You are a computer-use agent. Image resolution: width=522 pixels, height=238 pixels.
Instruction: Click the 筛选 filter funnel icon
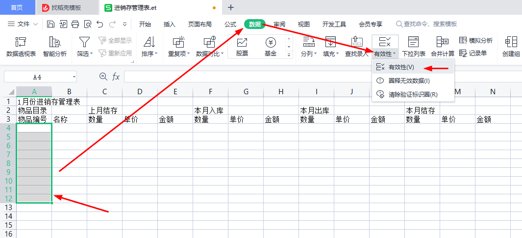85,42
